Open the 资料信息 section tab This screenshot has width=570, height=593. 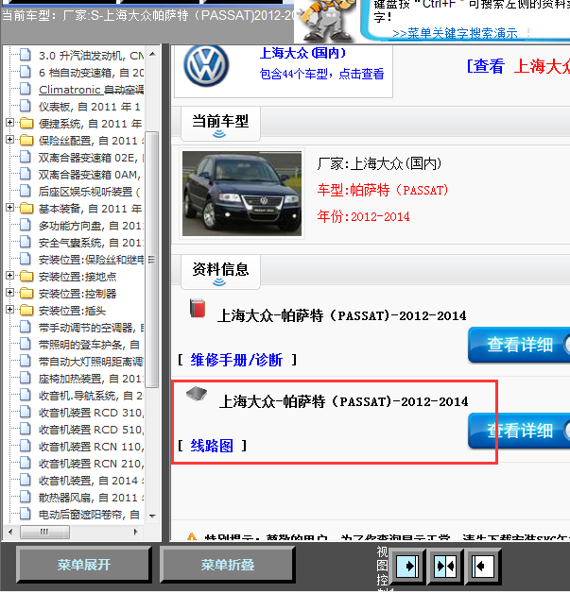(x=220, y=272)
